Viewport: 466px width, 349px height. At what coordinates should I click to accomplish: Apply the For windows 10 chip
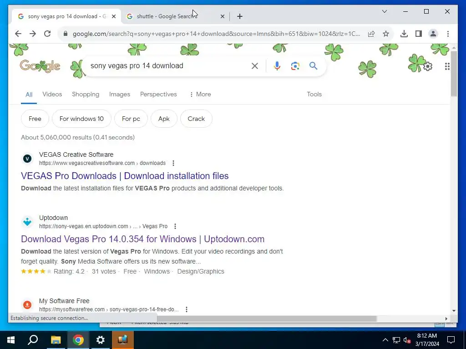(81, 119)
